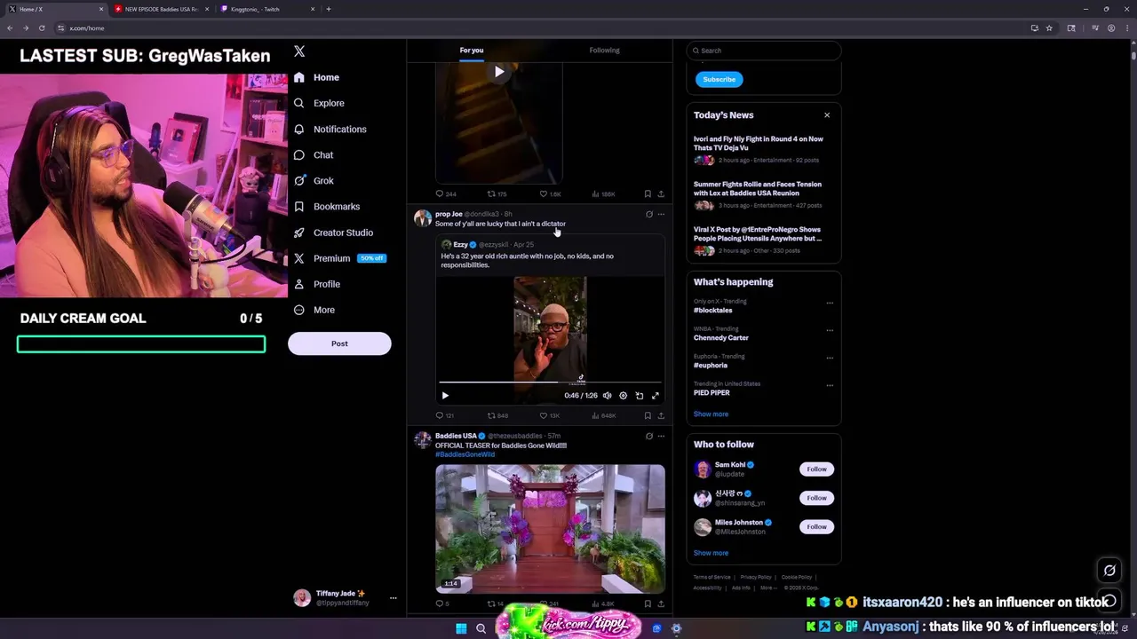This screenshot has width=1137, height=639.
Task: Open options for #blocktales trend
Action: pyautogui.click(x=830, y=303)
